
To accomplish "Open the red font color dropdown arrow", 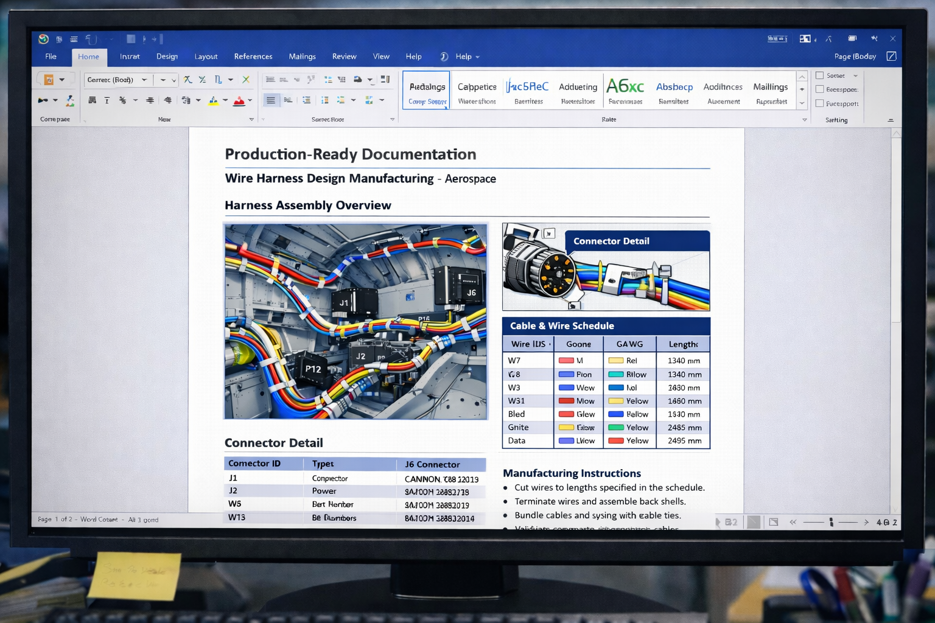I will click(250, 100).
